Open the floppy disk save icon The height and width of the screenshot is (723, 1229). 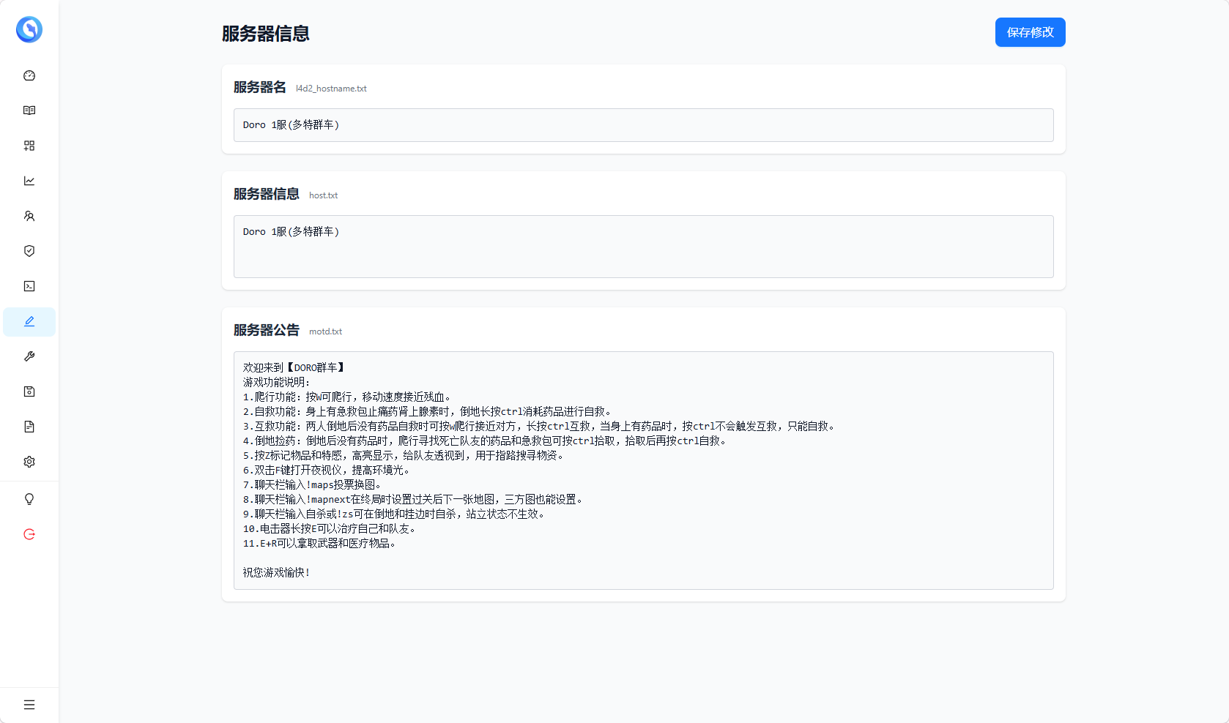coord(29,392)
